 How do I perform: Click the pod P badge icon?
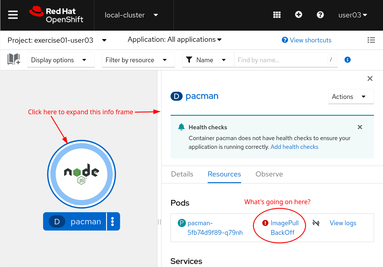182,223
